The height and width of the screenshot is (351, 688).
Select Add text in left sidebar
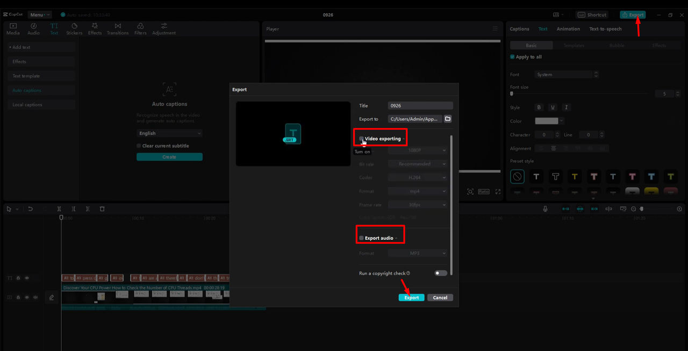pos(40,47)
